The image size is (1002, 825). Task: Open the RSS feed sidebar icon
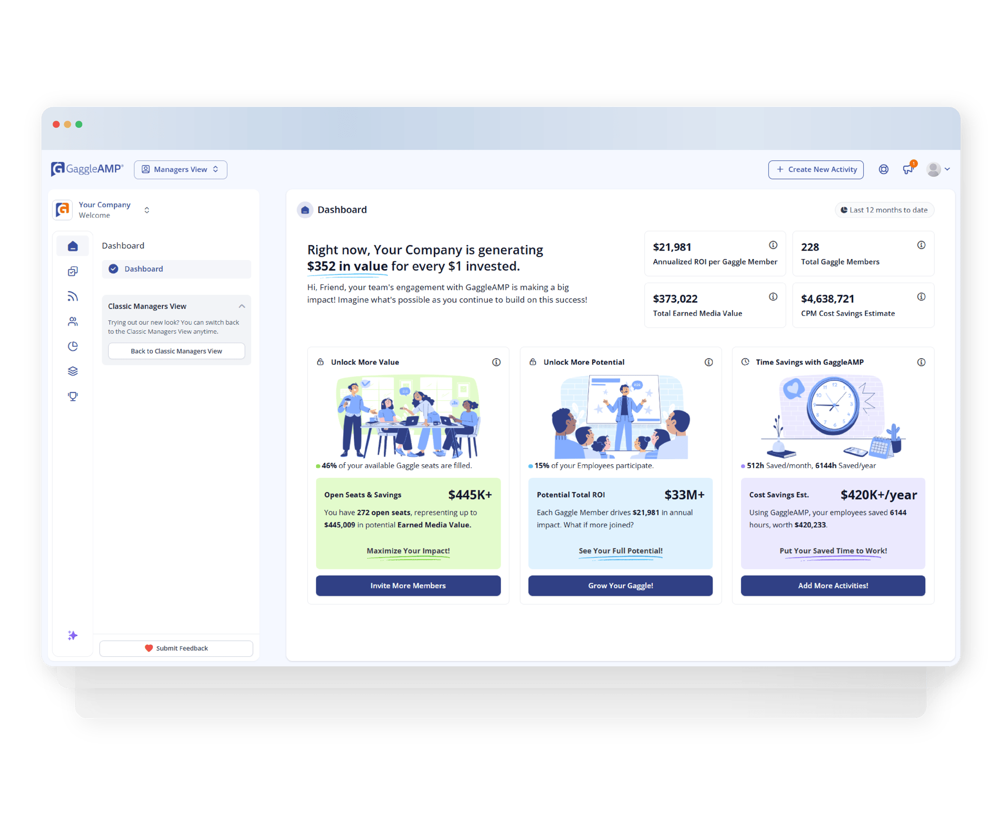73,296
